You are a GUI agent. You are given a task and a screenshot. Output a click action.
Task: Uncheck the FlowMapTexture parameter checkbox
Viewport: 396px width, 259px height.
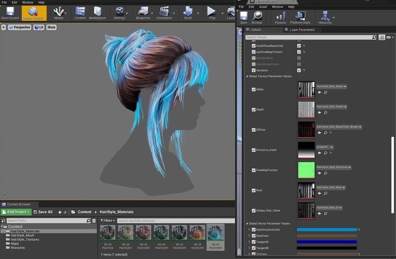[x=254, y=170]
